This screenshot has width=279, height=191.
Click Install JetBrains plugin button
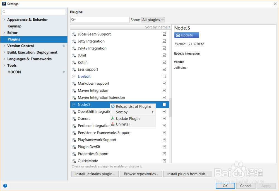pyautogui.click(x=95, y=174)
